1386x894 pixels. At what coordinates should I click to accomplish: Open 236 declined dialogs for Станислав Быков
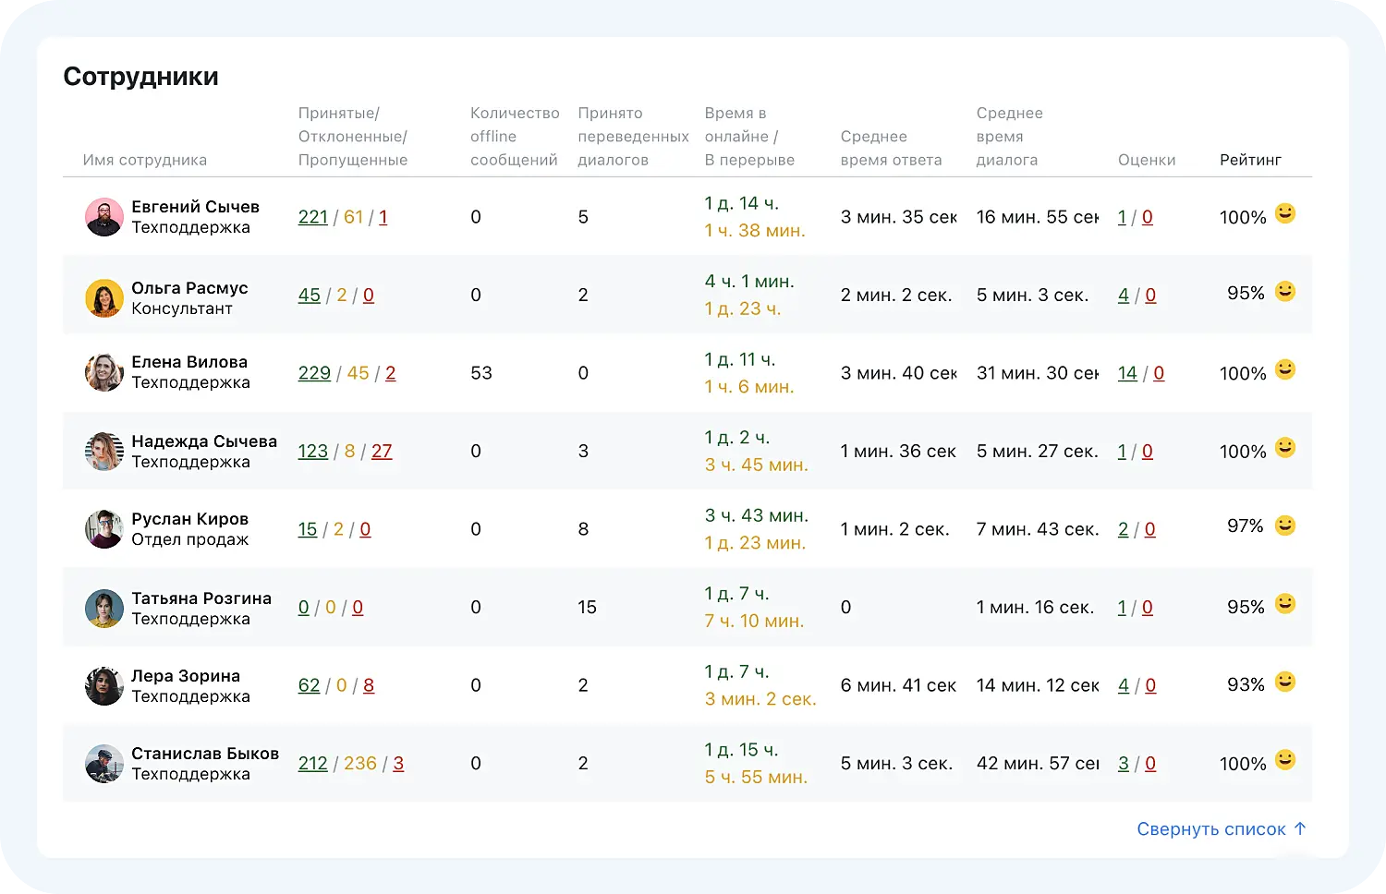coord(360,764)
